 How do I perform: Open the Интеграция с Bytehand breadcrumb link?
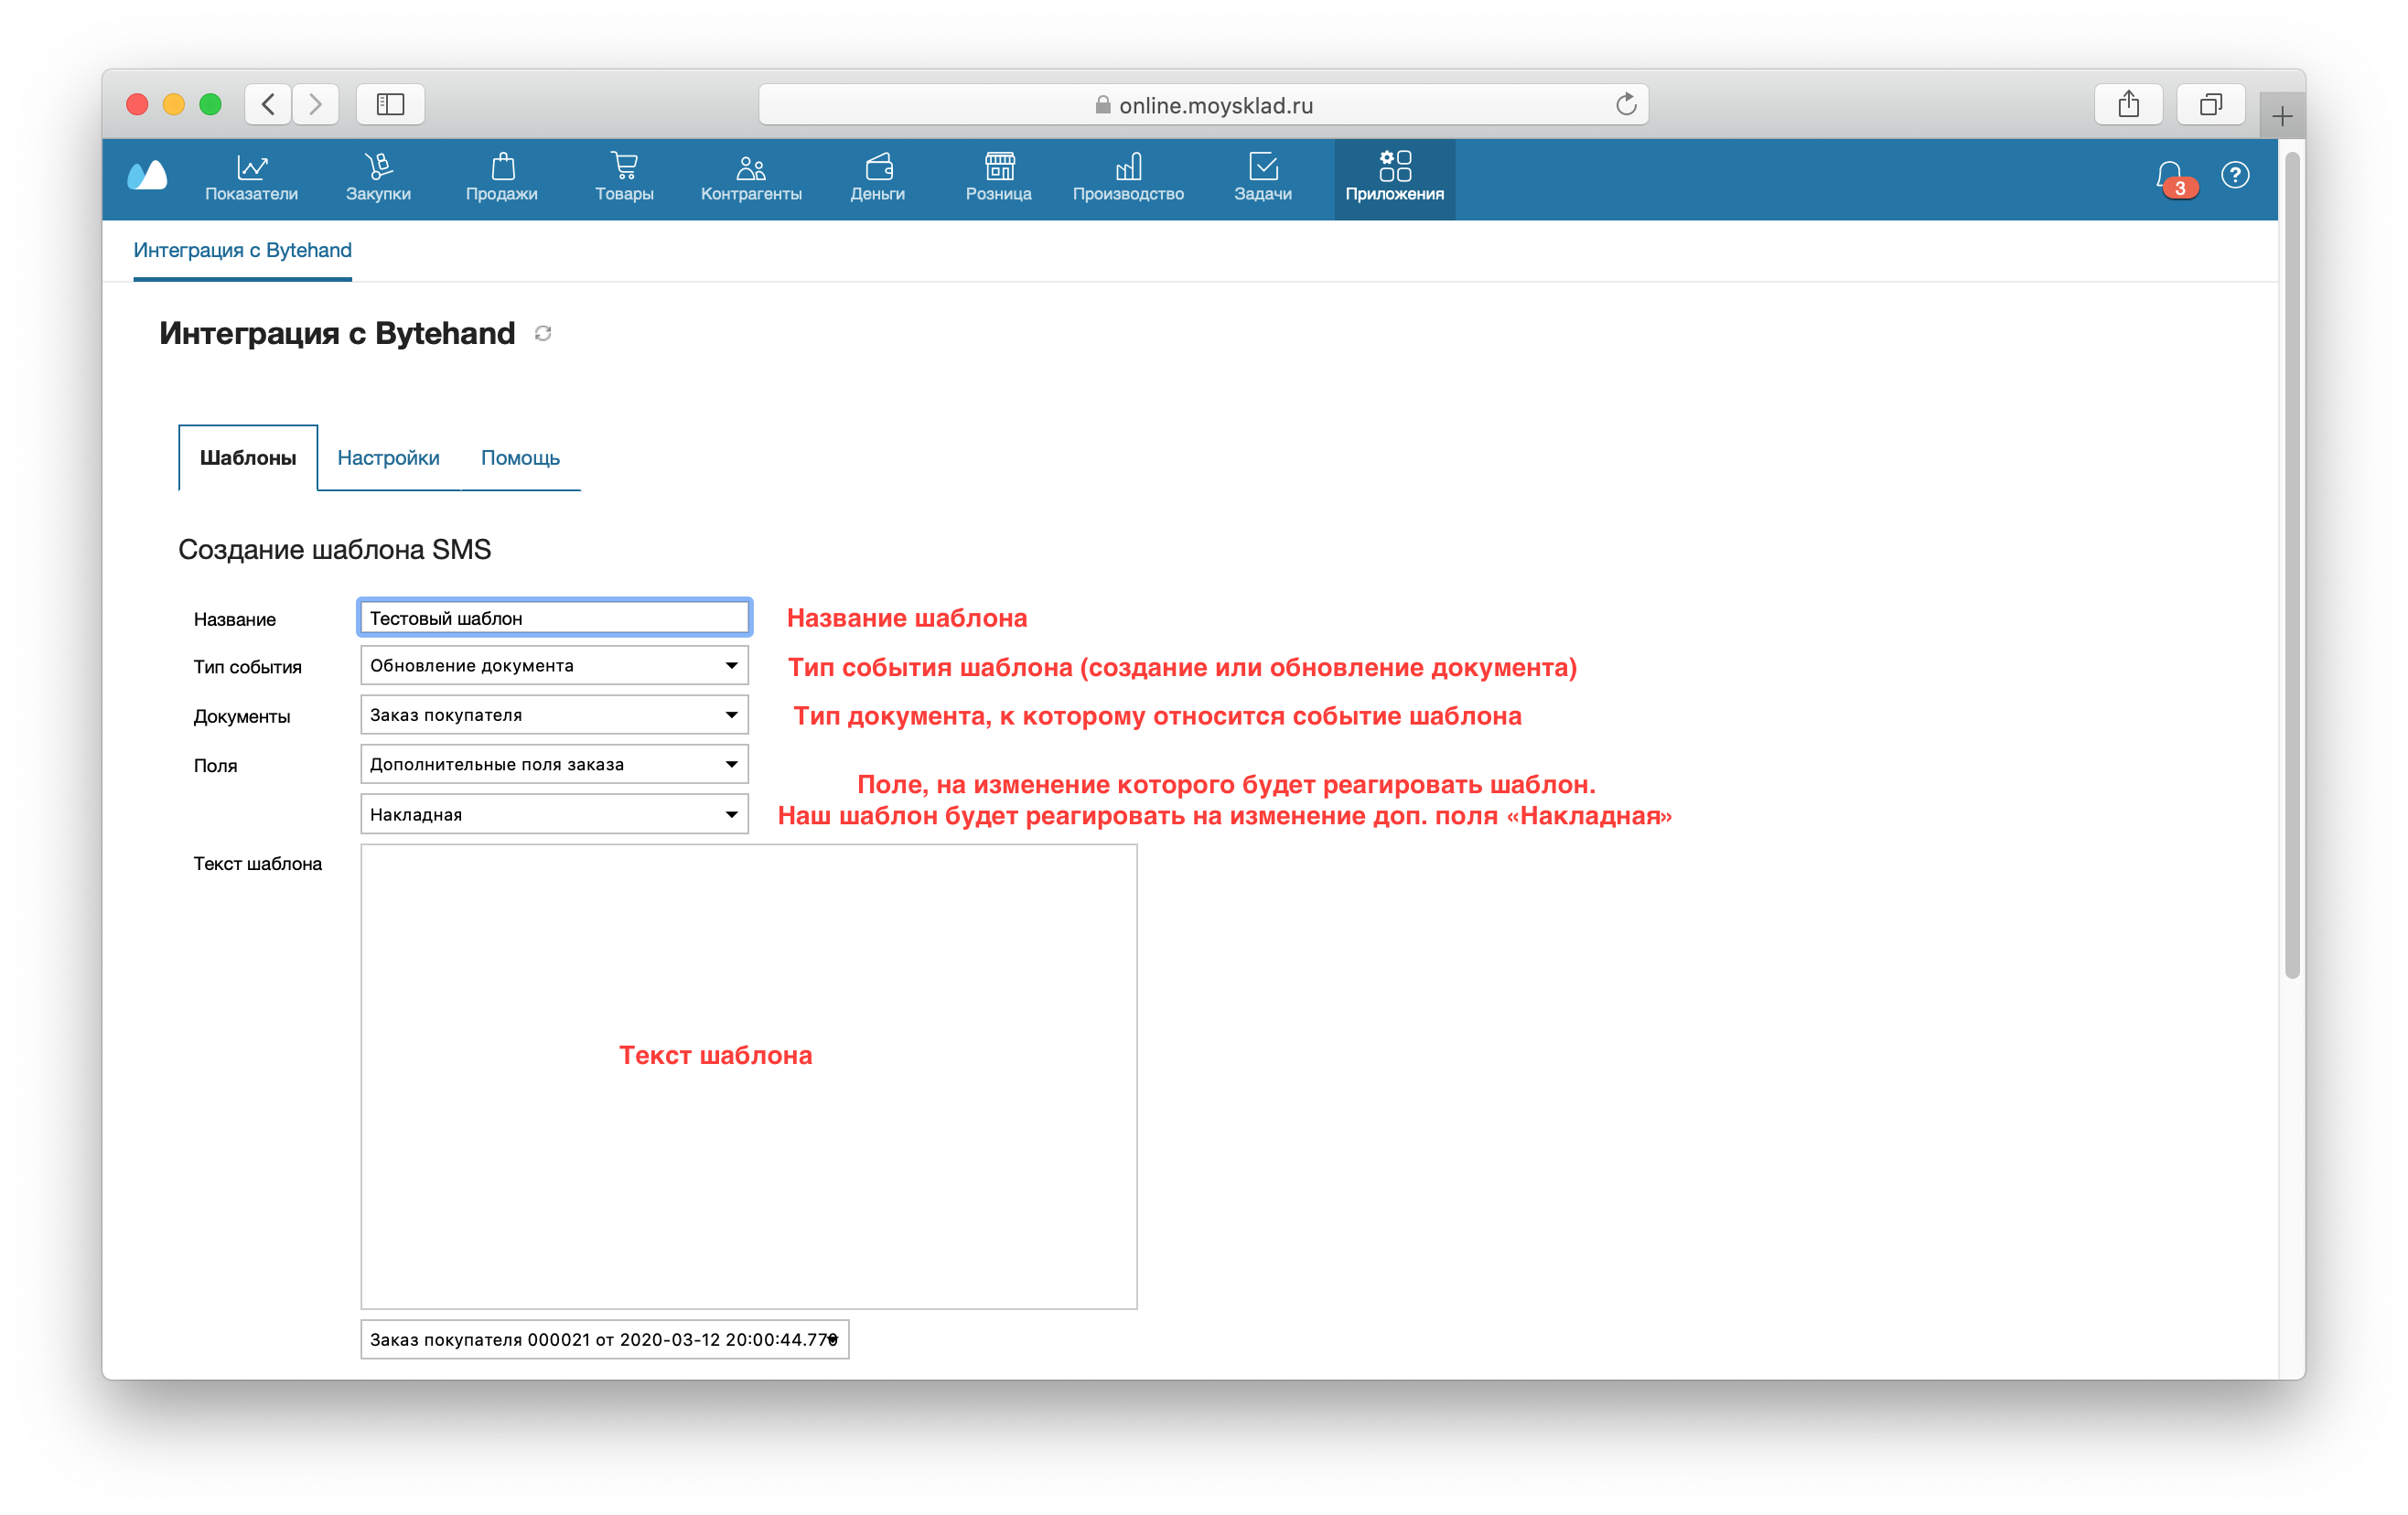click(x=243, y=250)
